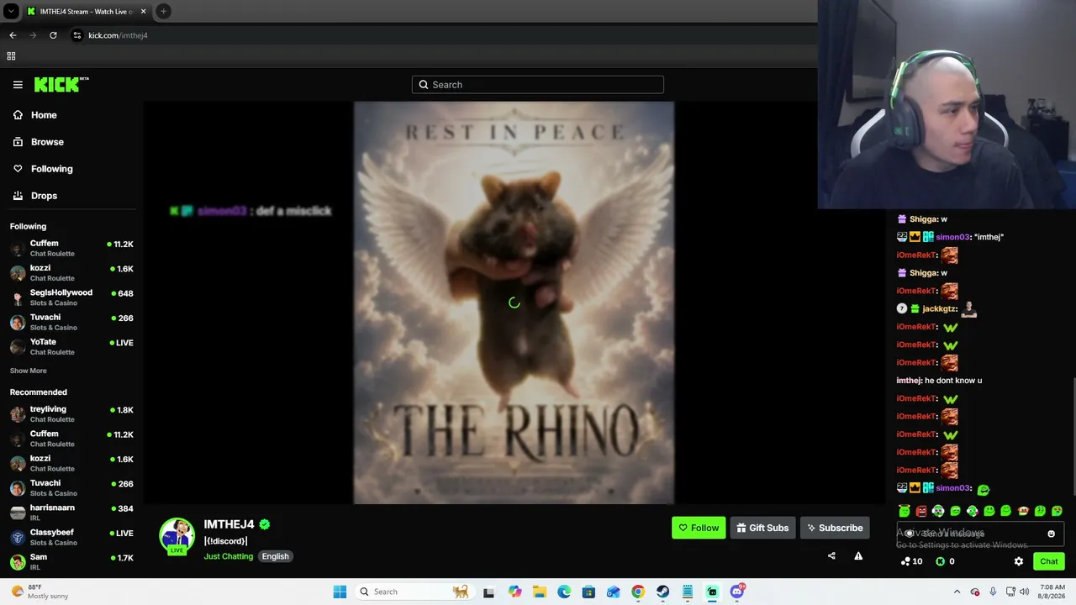The height and width of the screenshot is (605, 1076).
Task: Open Sam's recommended IRL channel
Action: pyautogui.click(x=71, y=561)
